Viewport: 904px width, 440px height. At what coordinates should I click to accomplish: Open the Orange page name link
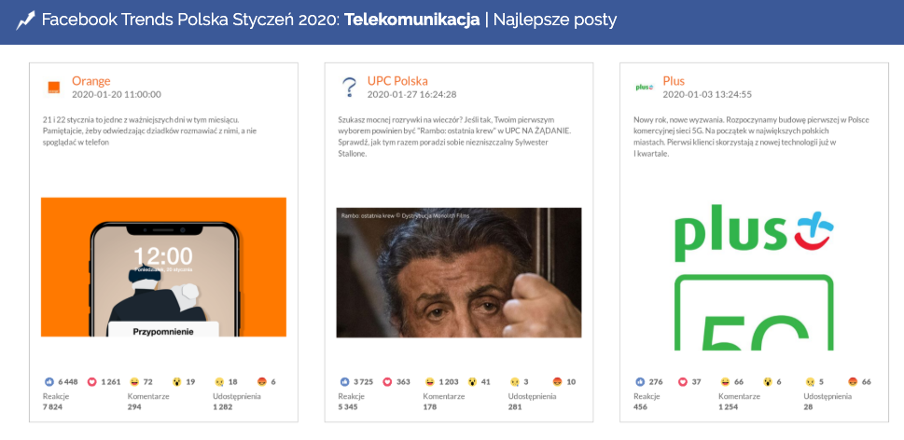pos(90,81)
